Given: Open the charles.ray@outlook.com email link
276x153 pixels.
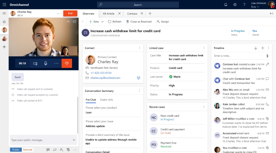Looking at the screenshot, I should [x=105, y=78].
